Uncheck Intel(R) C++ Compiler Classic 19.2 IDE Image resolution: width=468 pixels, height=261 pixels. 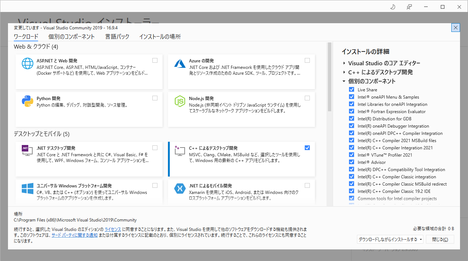tap(351, 191)
